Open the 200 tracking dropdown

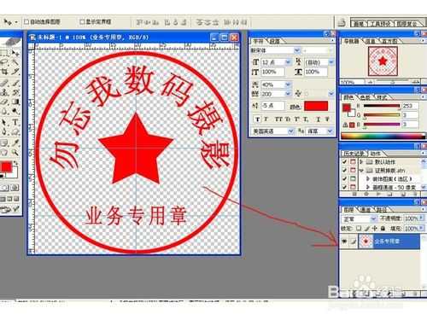point(288,94)
